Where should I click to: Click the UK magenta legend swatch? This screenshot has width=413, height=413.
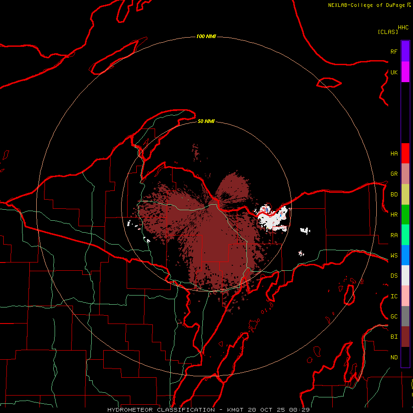(x=405, y=72)
